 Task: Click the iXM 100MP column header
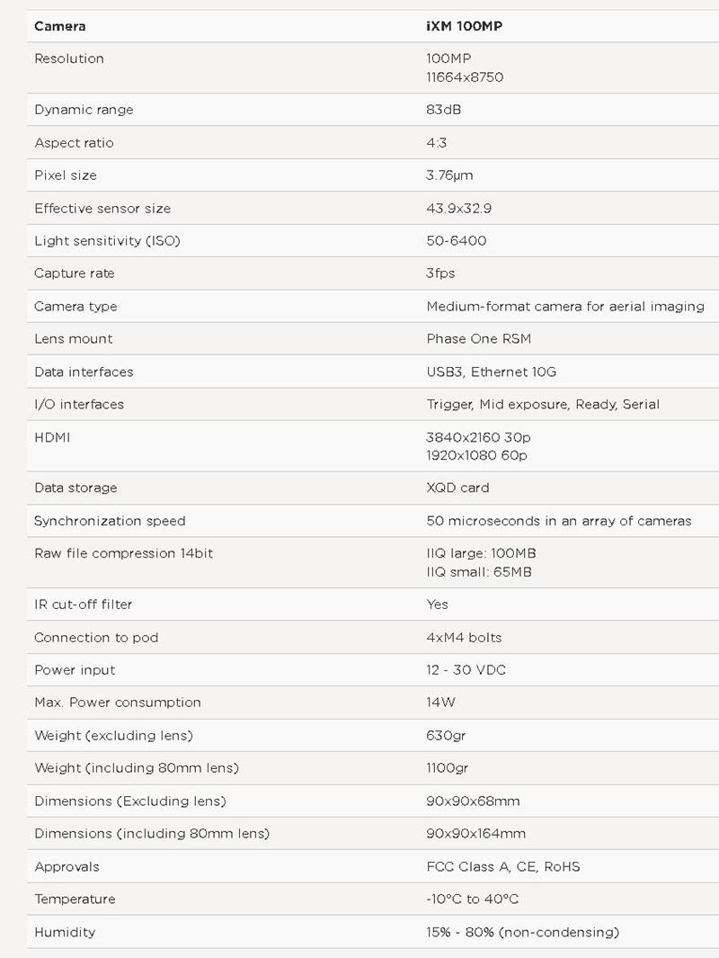tap(464, 26)
